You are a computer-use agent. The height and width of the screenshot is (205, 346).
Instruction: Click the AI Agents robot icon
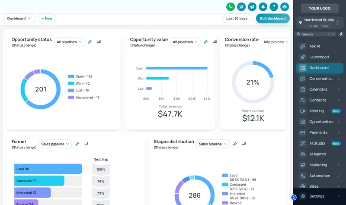(x=302, y=154)
